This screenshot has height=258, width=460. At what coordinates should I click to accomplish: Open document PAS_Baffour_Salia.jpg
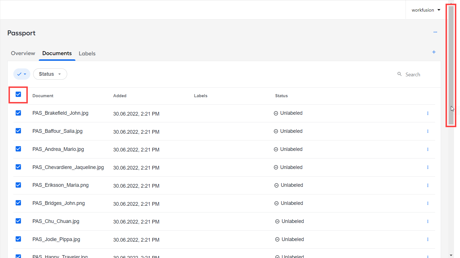(58, 131)
